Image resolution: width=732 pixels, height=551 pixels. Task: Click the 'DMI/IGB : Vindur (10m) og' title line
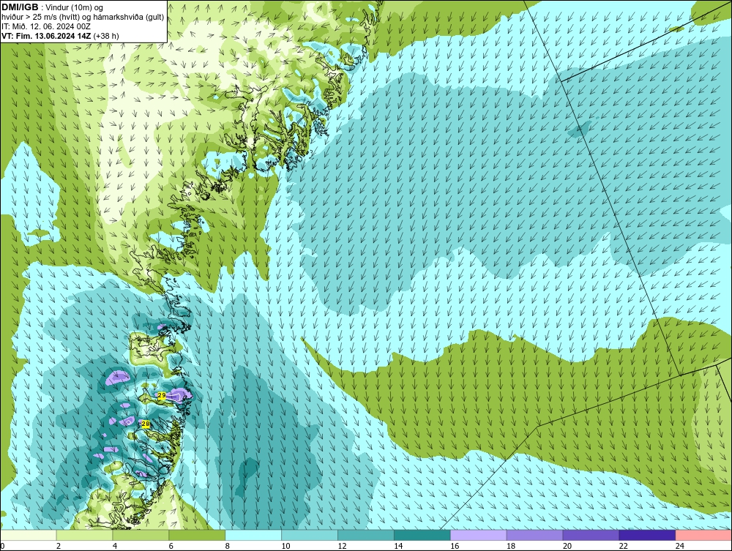52,7
